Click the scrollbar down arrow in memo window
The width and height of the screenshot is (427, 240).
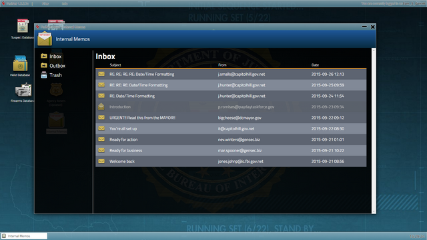coord(374,211)
